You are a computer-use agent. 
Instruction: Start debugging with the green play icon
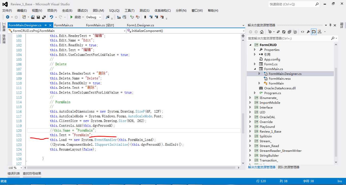[72, 17]
